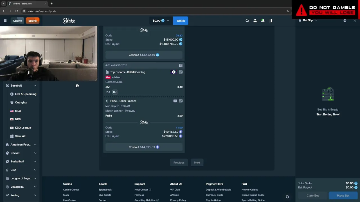The height and width of the screenshot is (202, 360).
Task: Go to Next page of bets
Action: (197, 162)
